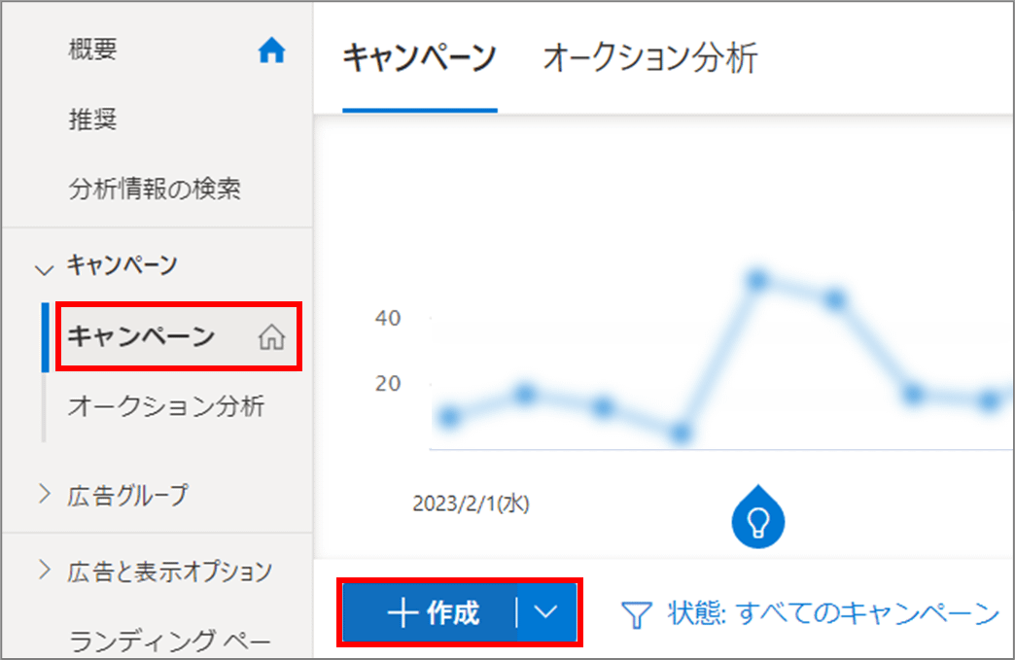Click the outline home icon beside sidebar キャンペーン
This screenshot has width=1015, height=660.
point(271,337)
